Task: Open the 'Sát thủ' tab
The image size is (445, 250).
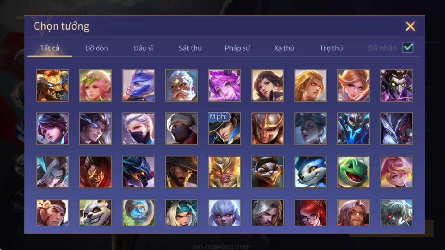Action: (190, 48)
